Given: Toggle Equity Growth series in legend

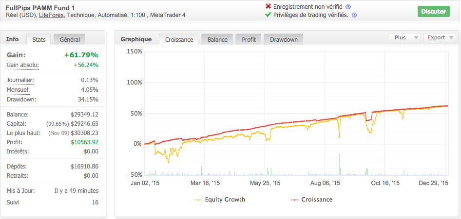Looking at the screenshot, I should pos(219,200).
